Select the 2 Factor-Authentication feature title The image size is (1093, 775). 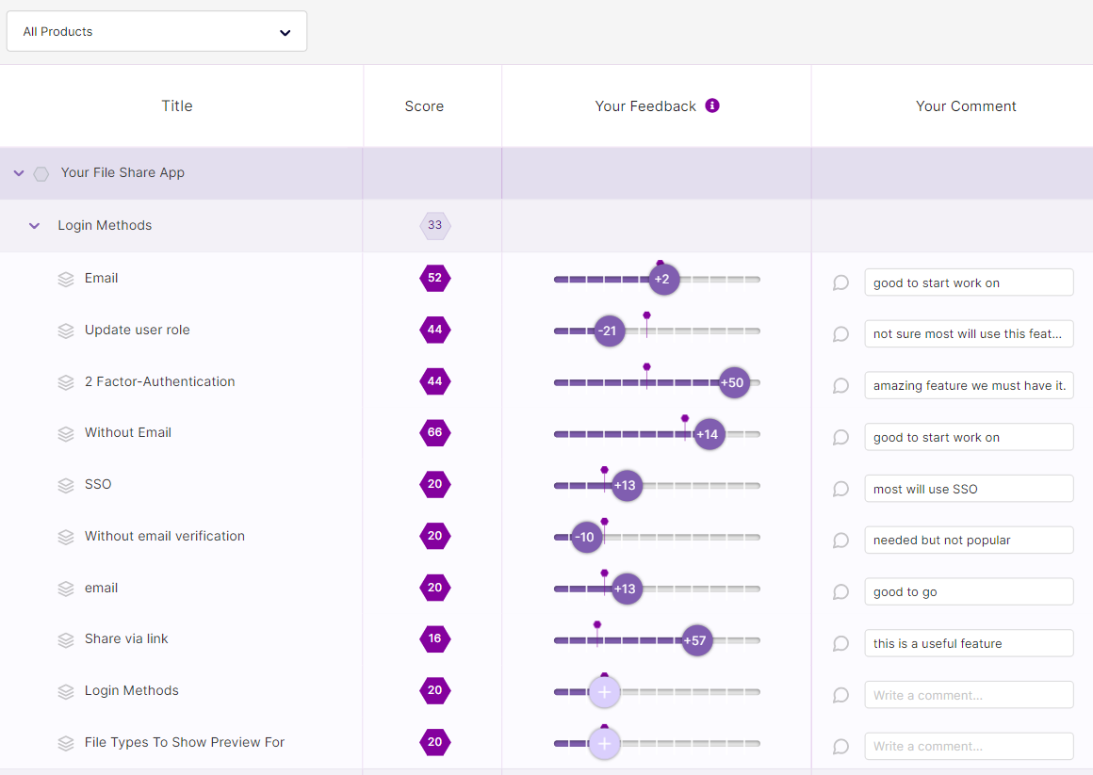[x=159, y=381]
